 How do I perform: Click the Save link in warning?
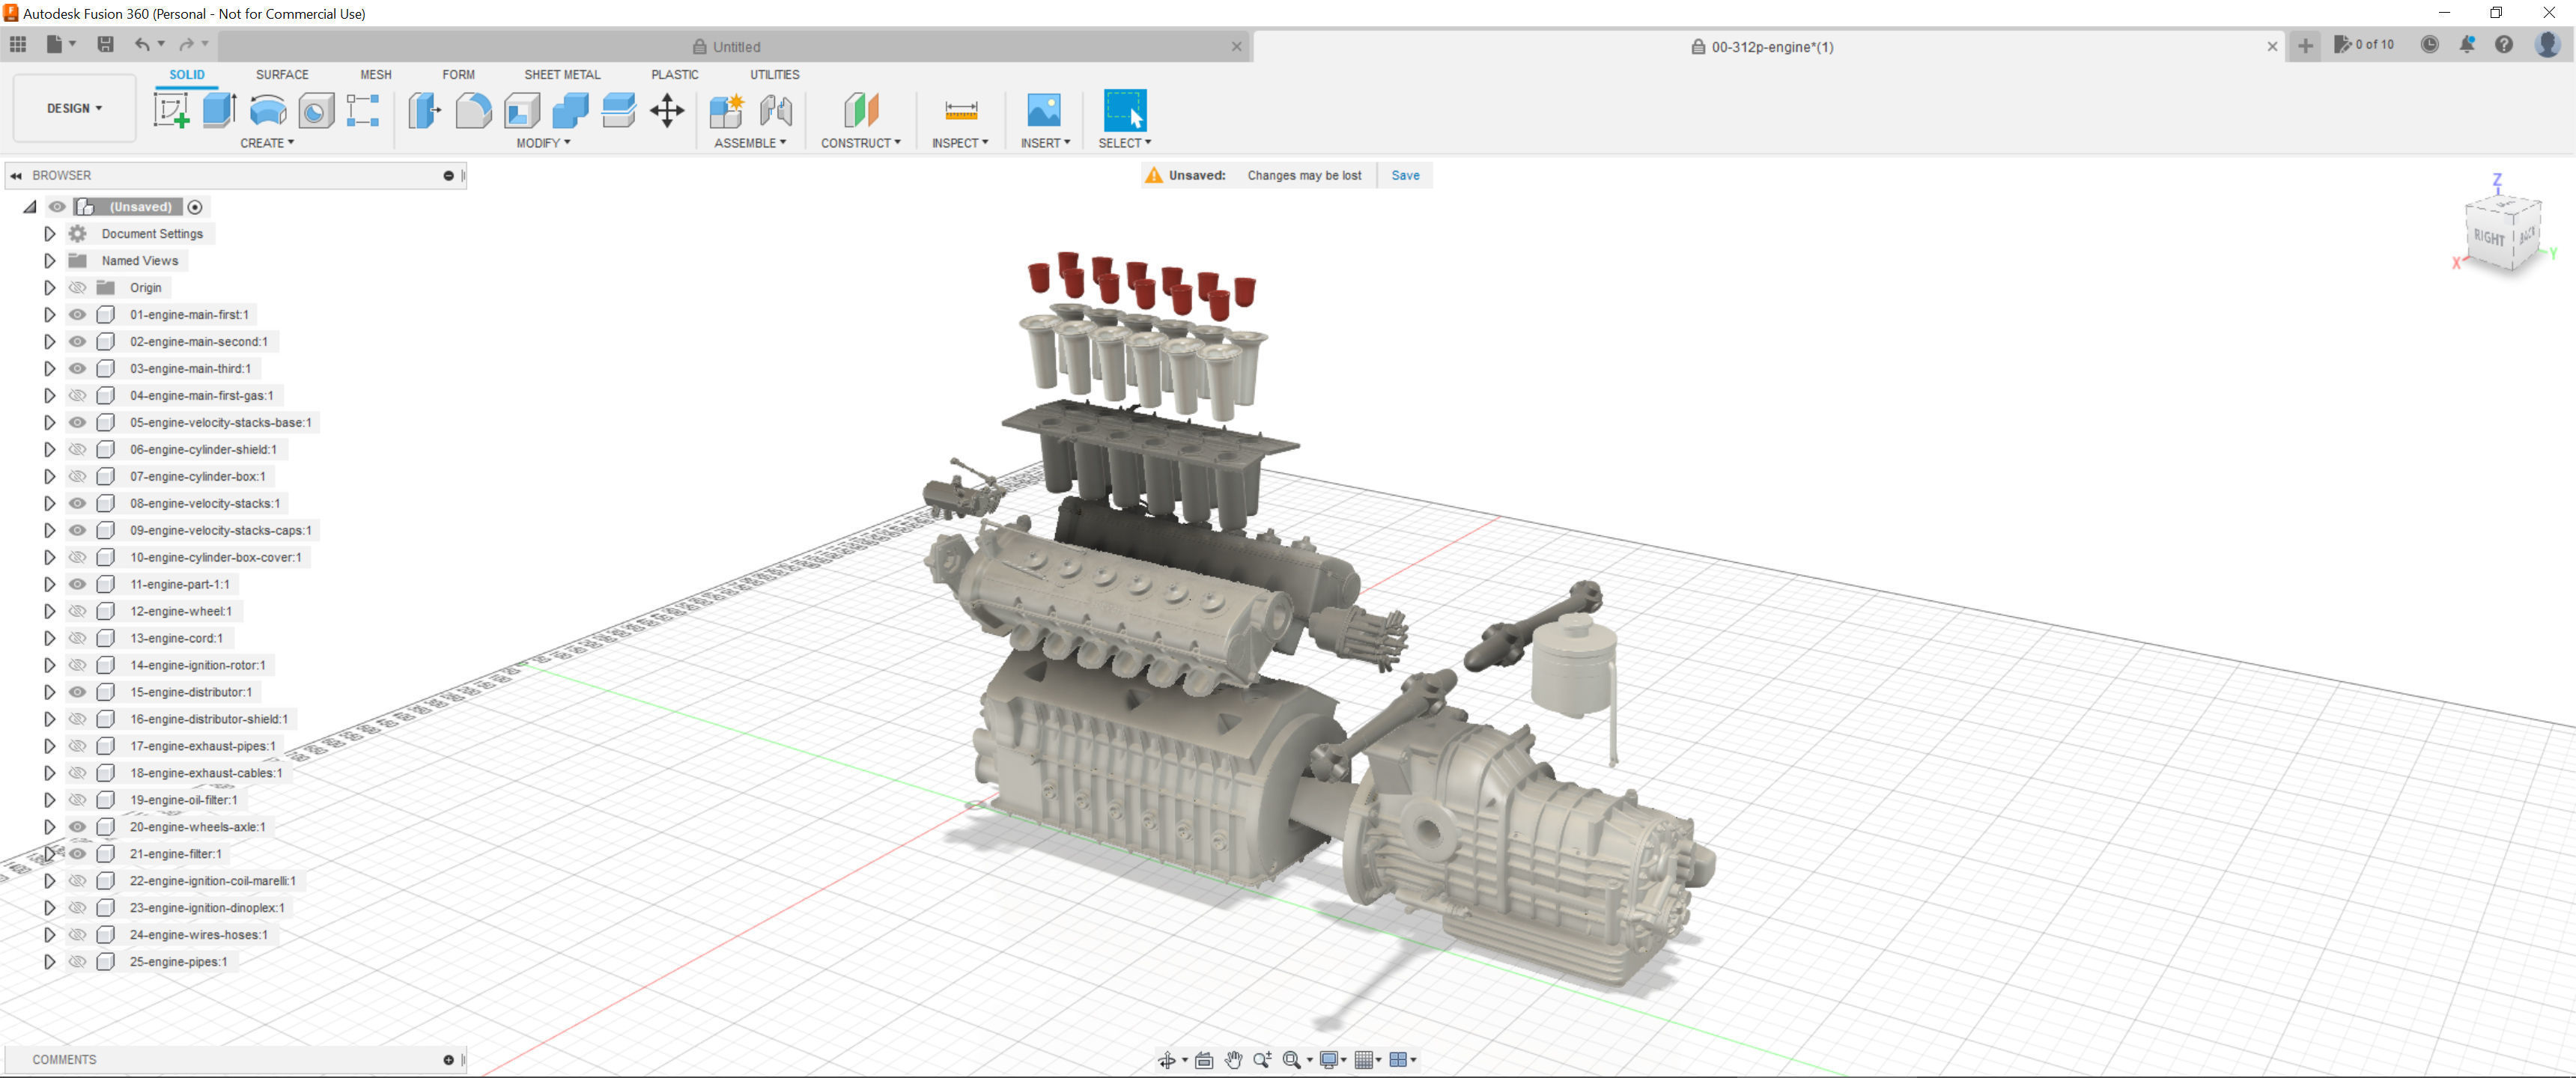coord(1404,175)
